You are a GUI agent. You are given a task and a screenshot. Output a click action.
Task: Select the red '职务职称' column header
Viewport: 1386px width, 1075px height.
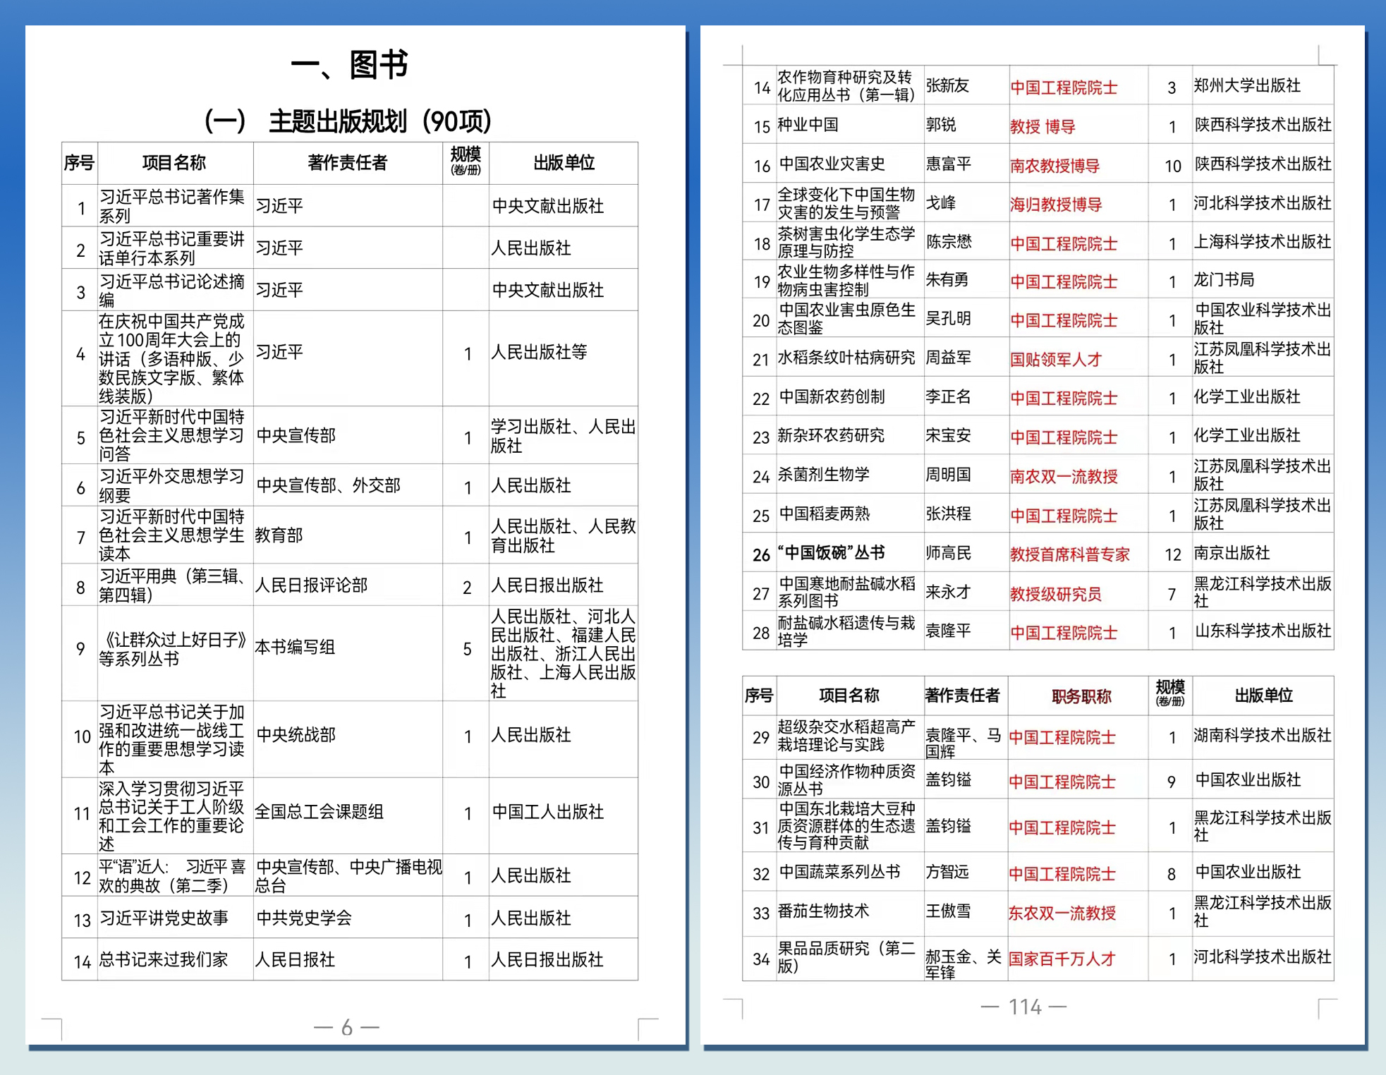[x=1081, y=697]
